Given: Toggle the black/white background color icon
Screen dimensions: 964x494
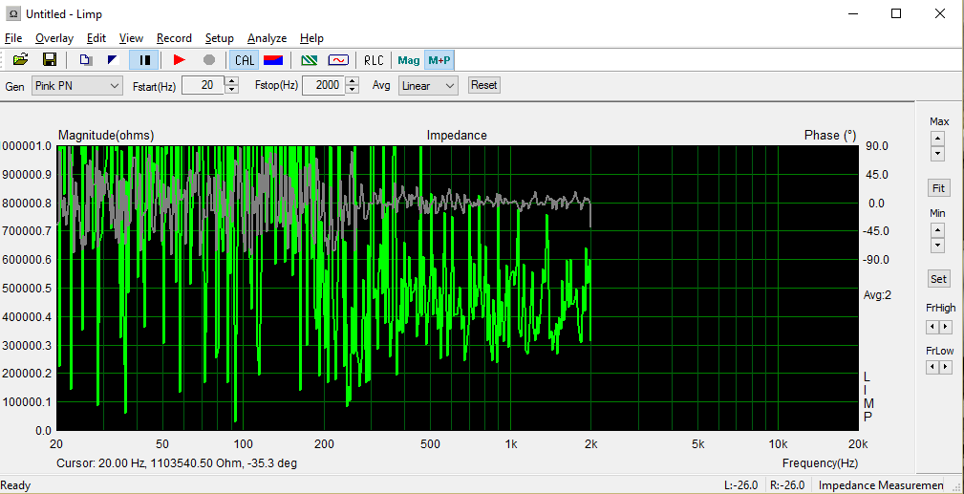Looking at the screenshot, I should coord(114,59).
